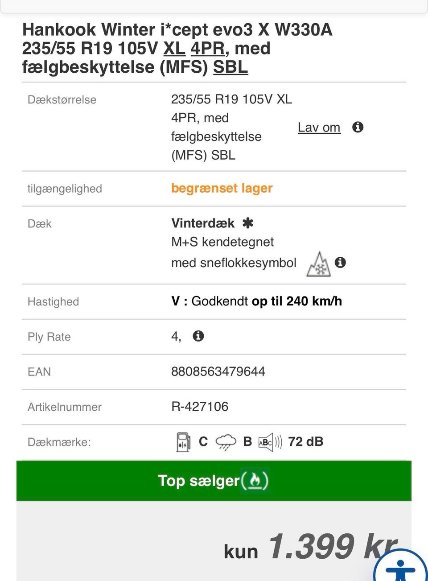Click the SBL link in title
Viewport: 428px width, 581px height.
(230, 67)
